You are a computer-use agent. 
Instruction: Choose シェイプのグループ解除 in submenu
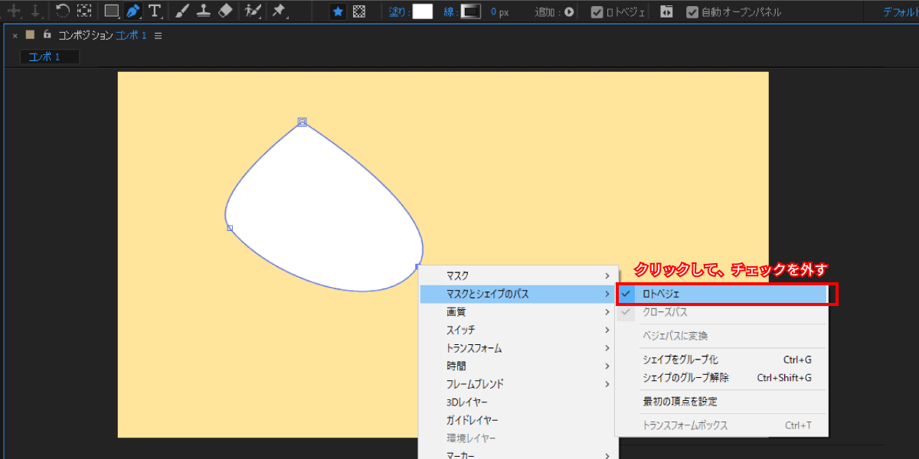tap(722, 378)
